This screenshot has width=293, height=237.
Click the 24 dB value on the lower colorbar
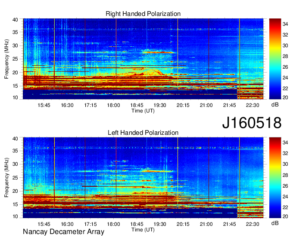[285, 196]
